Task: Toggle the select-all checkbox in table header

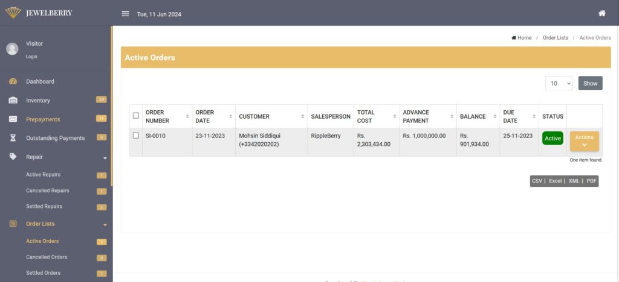Action: pyautogui.click(x=136, y=116)
